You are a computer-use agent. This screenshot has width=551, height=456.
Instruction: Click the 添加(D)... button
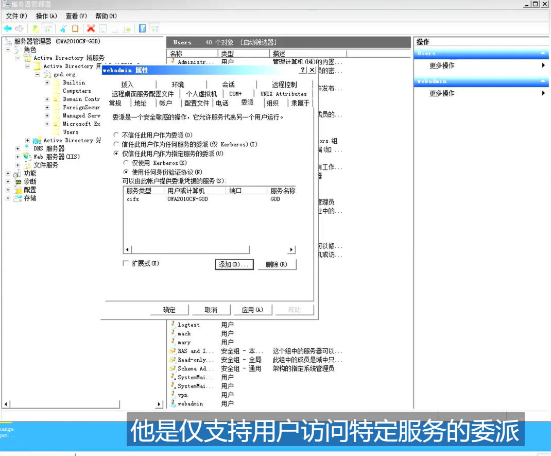pyautogui.click(x=234, y=264)
